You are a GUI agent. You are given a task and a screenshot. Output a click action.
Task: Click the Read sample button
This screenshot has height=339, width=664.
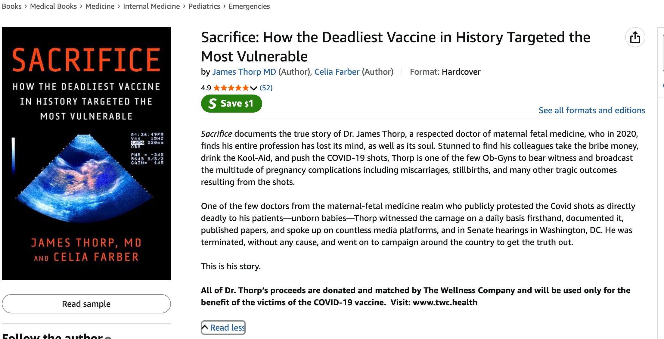[x=86, y=304]
